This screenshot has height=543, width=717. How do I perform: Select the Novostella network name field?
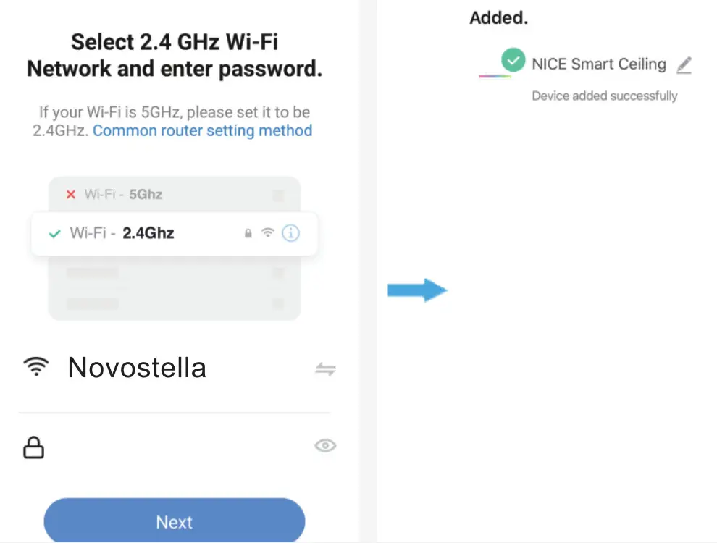click(x=138, y=369)
